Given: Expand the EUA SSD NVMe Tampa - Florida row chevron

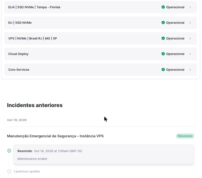Looking at the screenshot, I should (190, 7).
